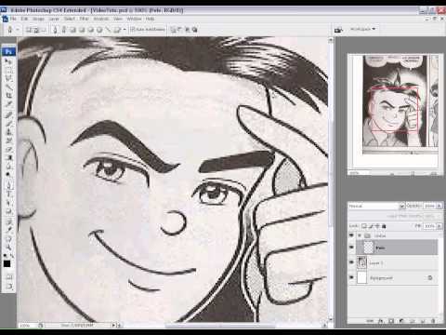Open the custom shape geometry options arrow
Viewport: 446px width, 335px height.
tap(125, 30)
